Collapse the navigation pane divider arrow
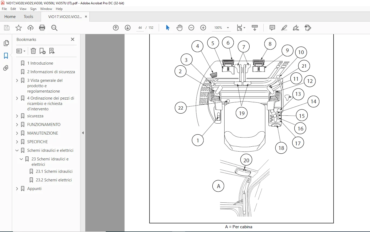The height and width of the screenshot is (232, 370). tap(83, 133)
